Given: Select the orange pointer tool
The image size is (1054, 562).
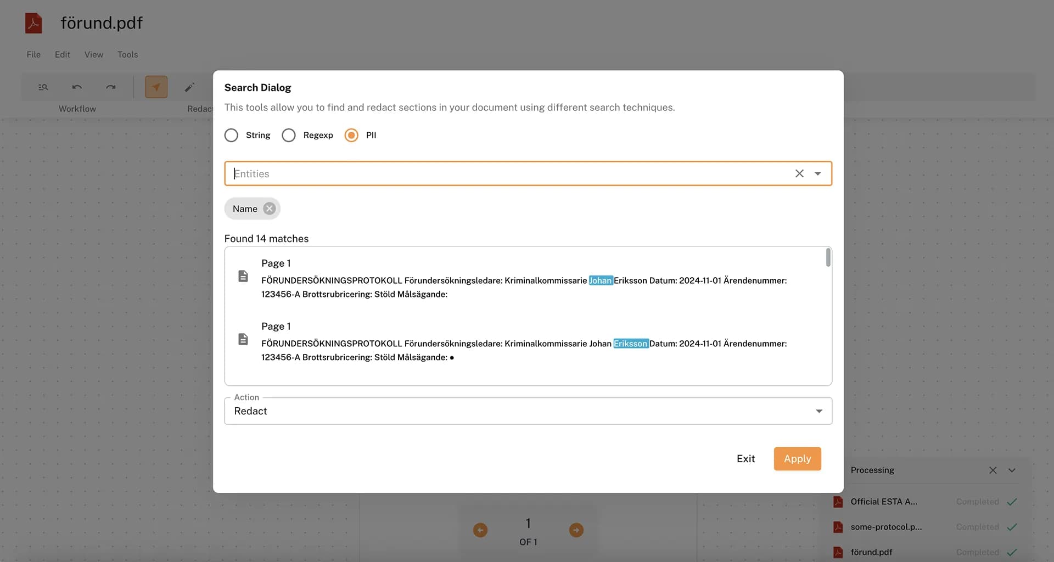Looking at the screenshot, I should tap(156, 87).
